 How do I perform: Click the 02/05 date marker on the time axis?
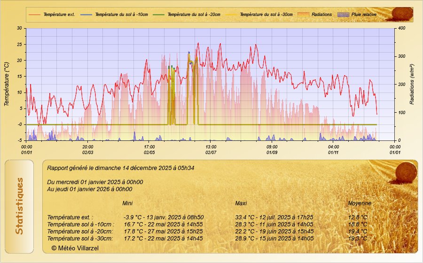coord(149,152)
